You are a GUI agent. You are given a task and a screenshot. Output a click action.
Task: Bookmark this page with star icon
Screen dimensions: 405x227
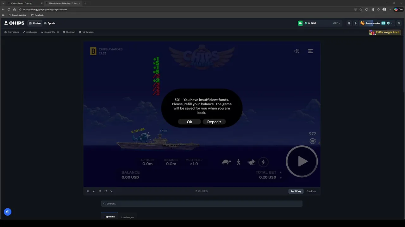361,9
